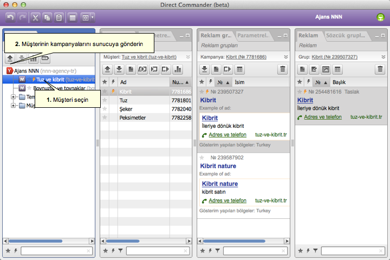
Task: Click the panel view mode icon in main toolbar
Action: tap(86, 18)
